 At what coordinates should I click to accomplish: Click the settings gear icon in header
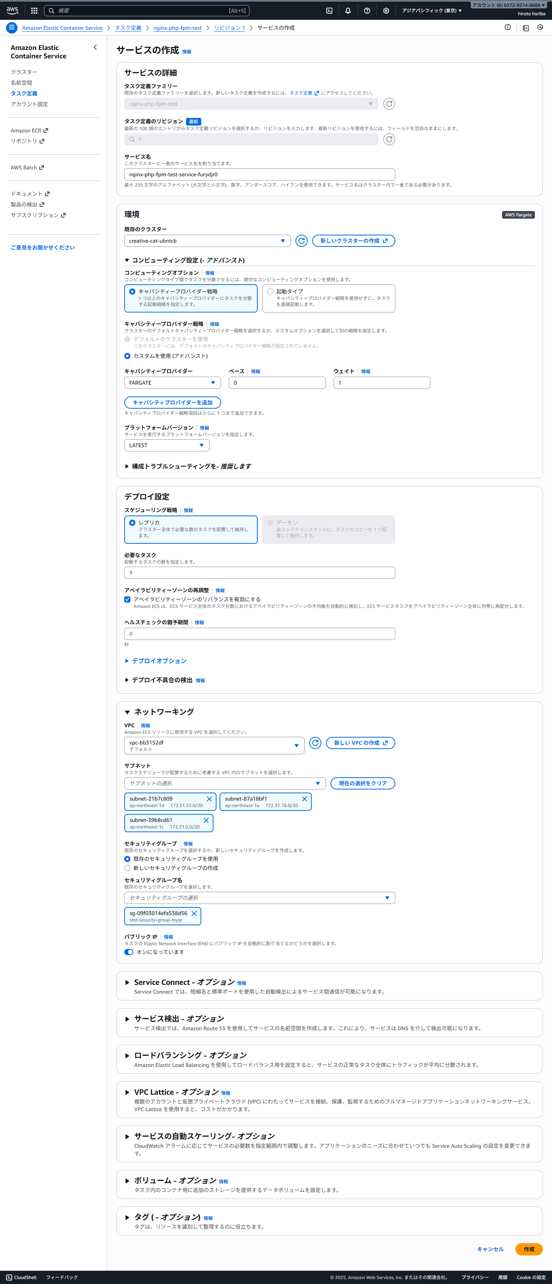(386, 10)
